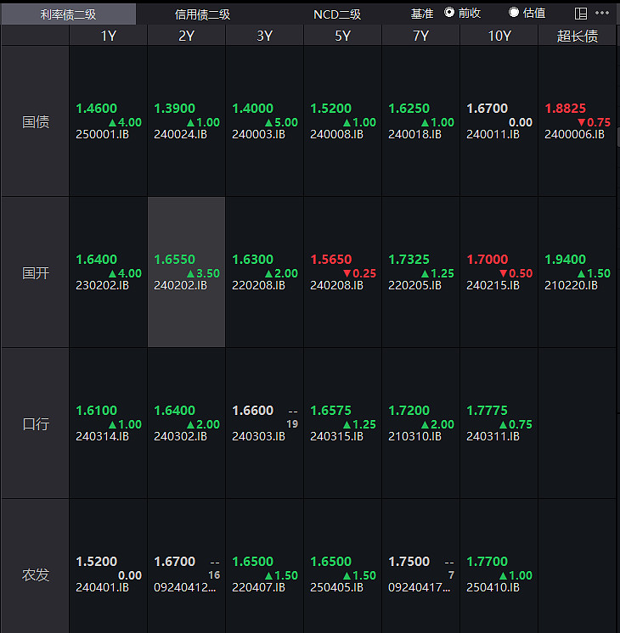
Task: Click the 10Y column header
Action: tap(499, 36)
